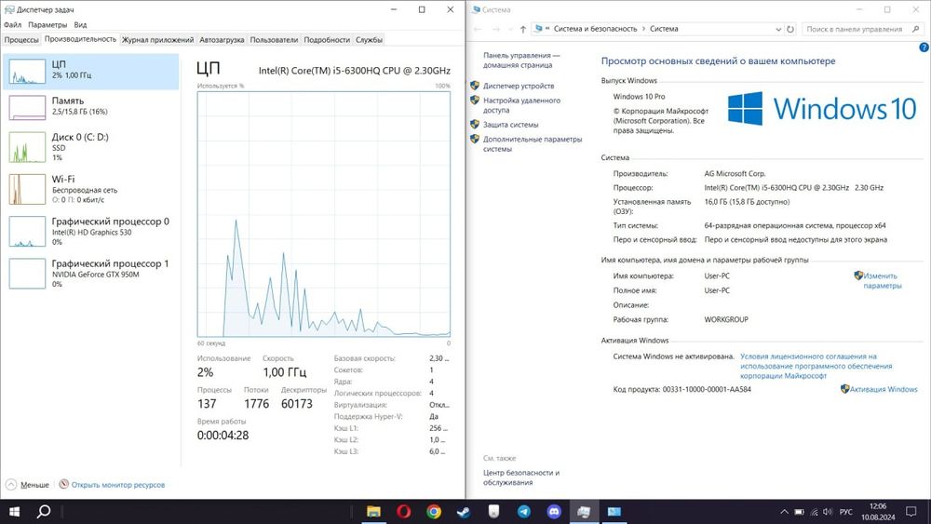This screenshot has height=524, width=931.
Task: Open the Вид menu in Task Manager
Action: (80, 25)
